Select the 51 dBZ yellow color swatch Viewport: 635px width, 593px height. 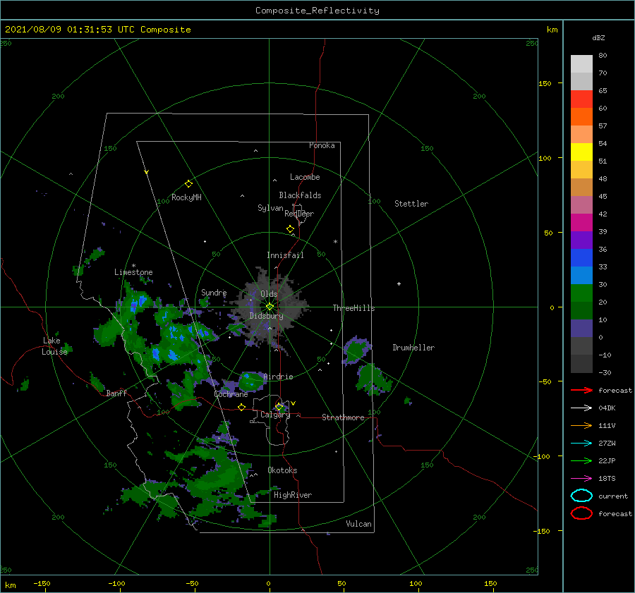tap(581, 152)
